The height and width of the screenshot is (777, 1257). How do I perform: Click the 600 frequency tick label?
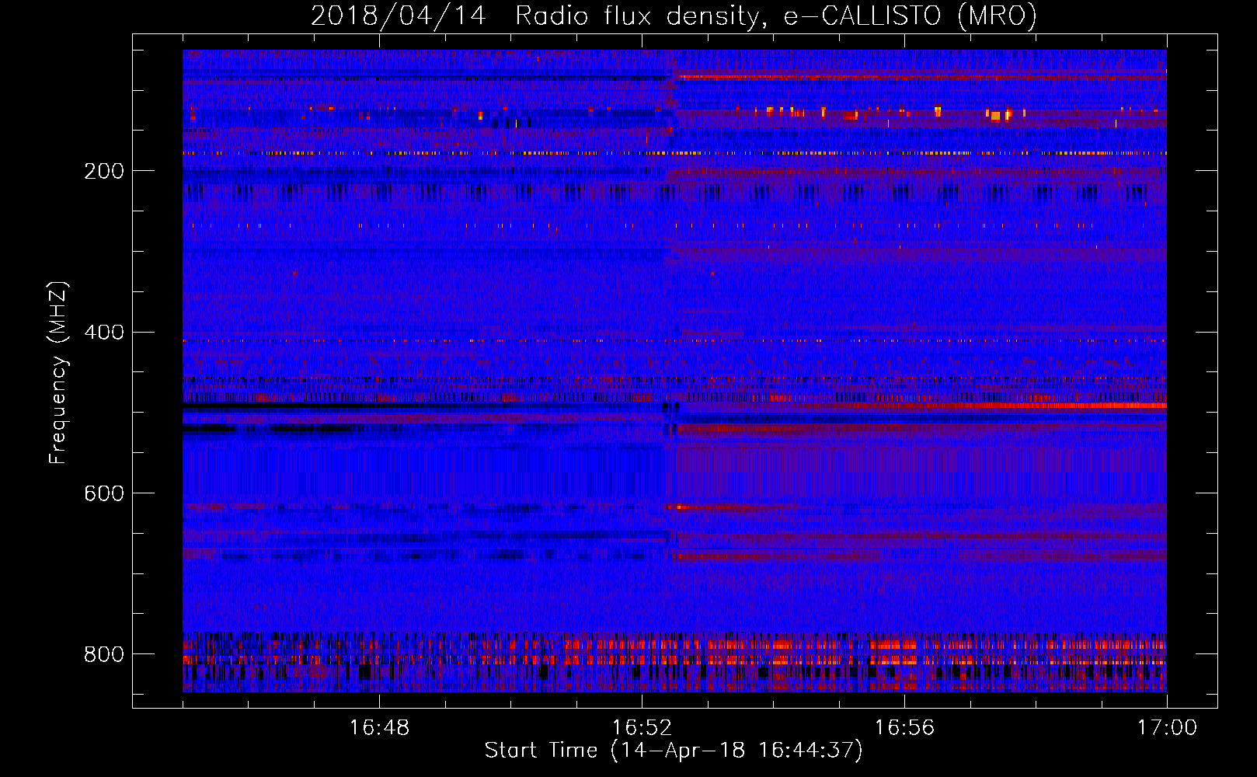104,493
